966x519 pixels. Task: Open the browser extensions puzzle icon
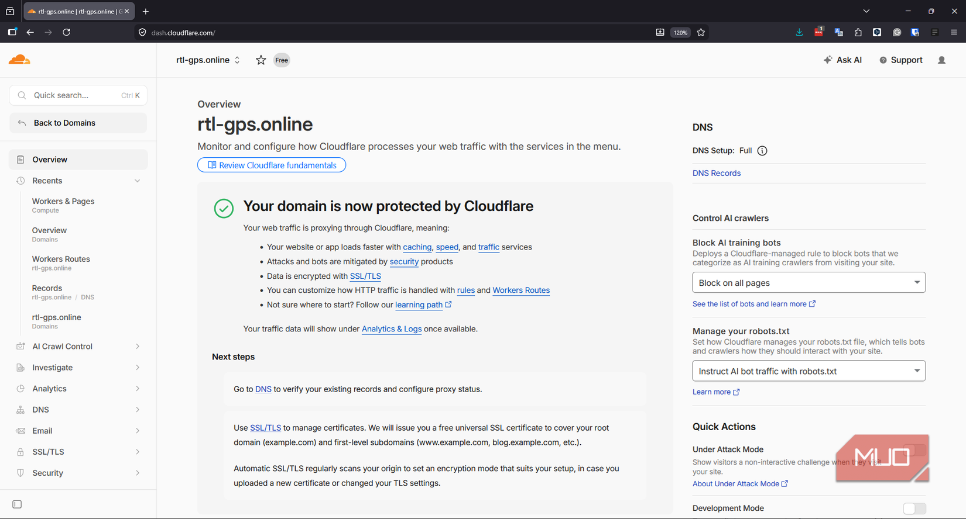tap(858, 32)
